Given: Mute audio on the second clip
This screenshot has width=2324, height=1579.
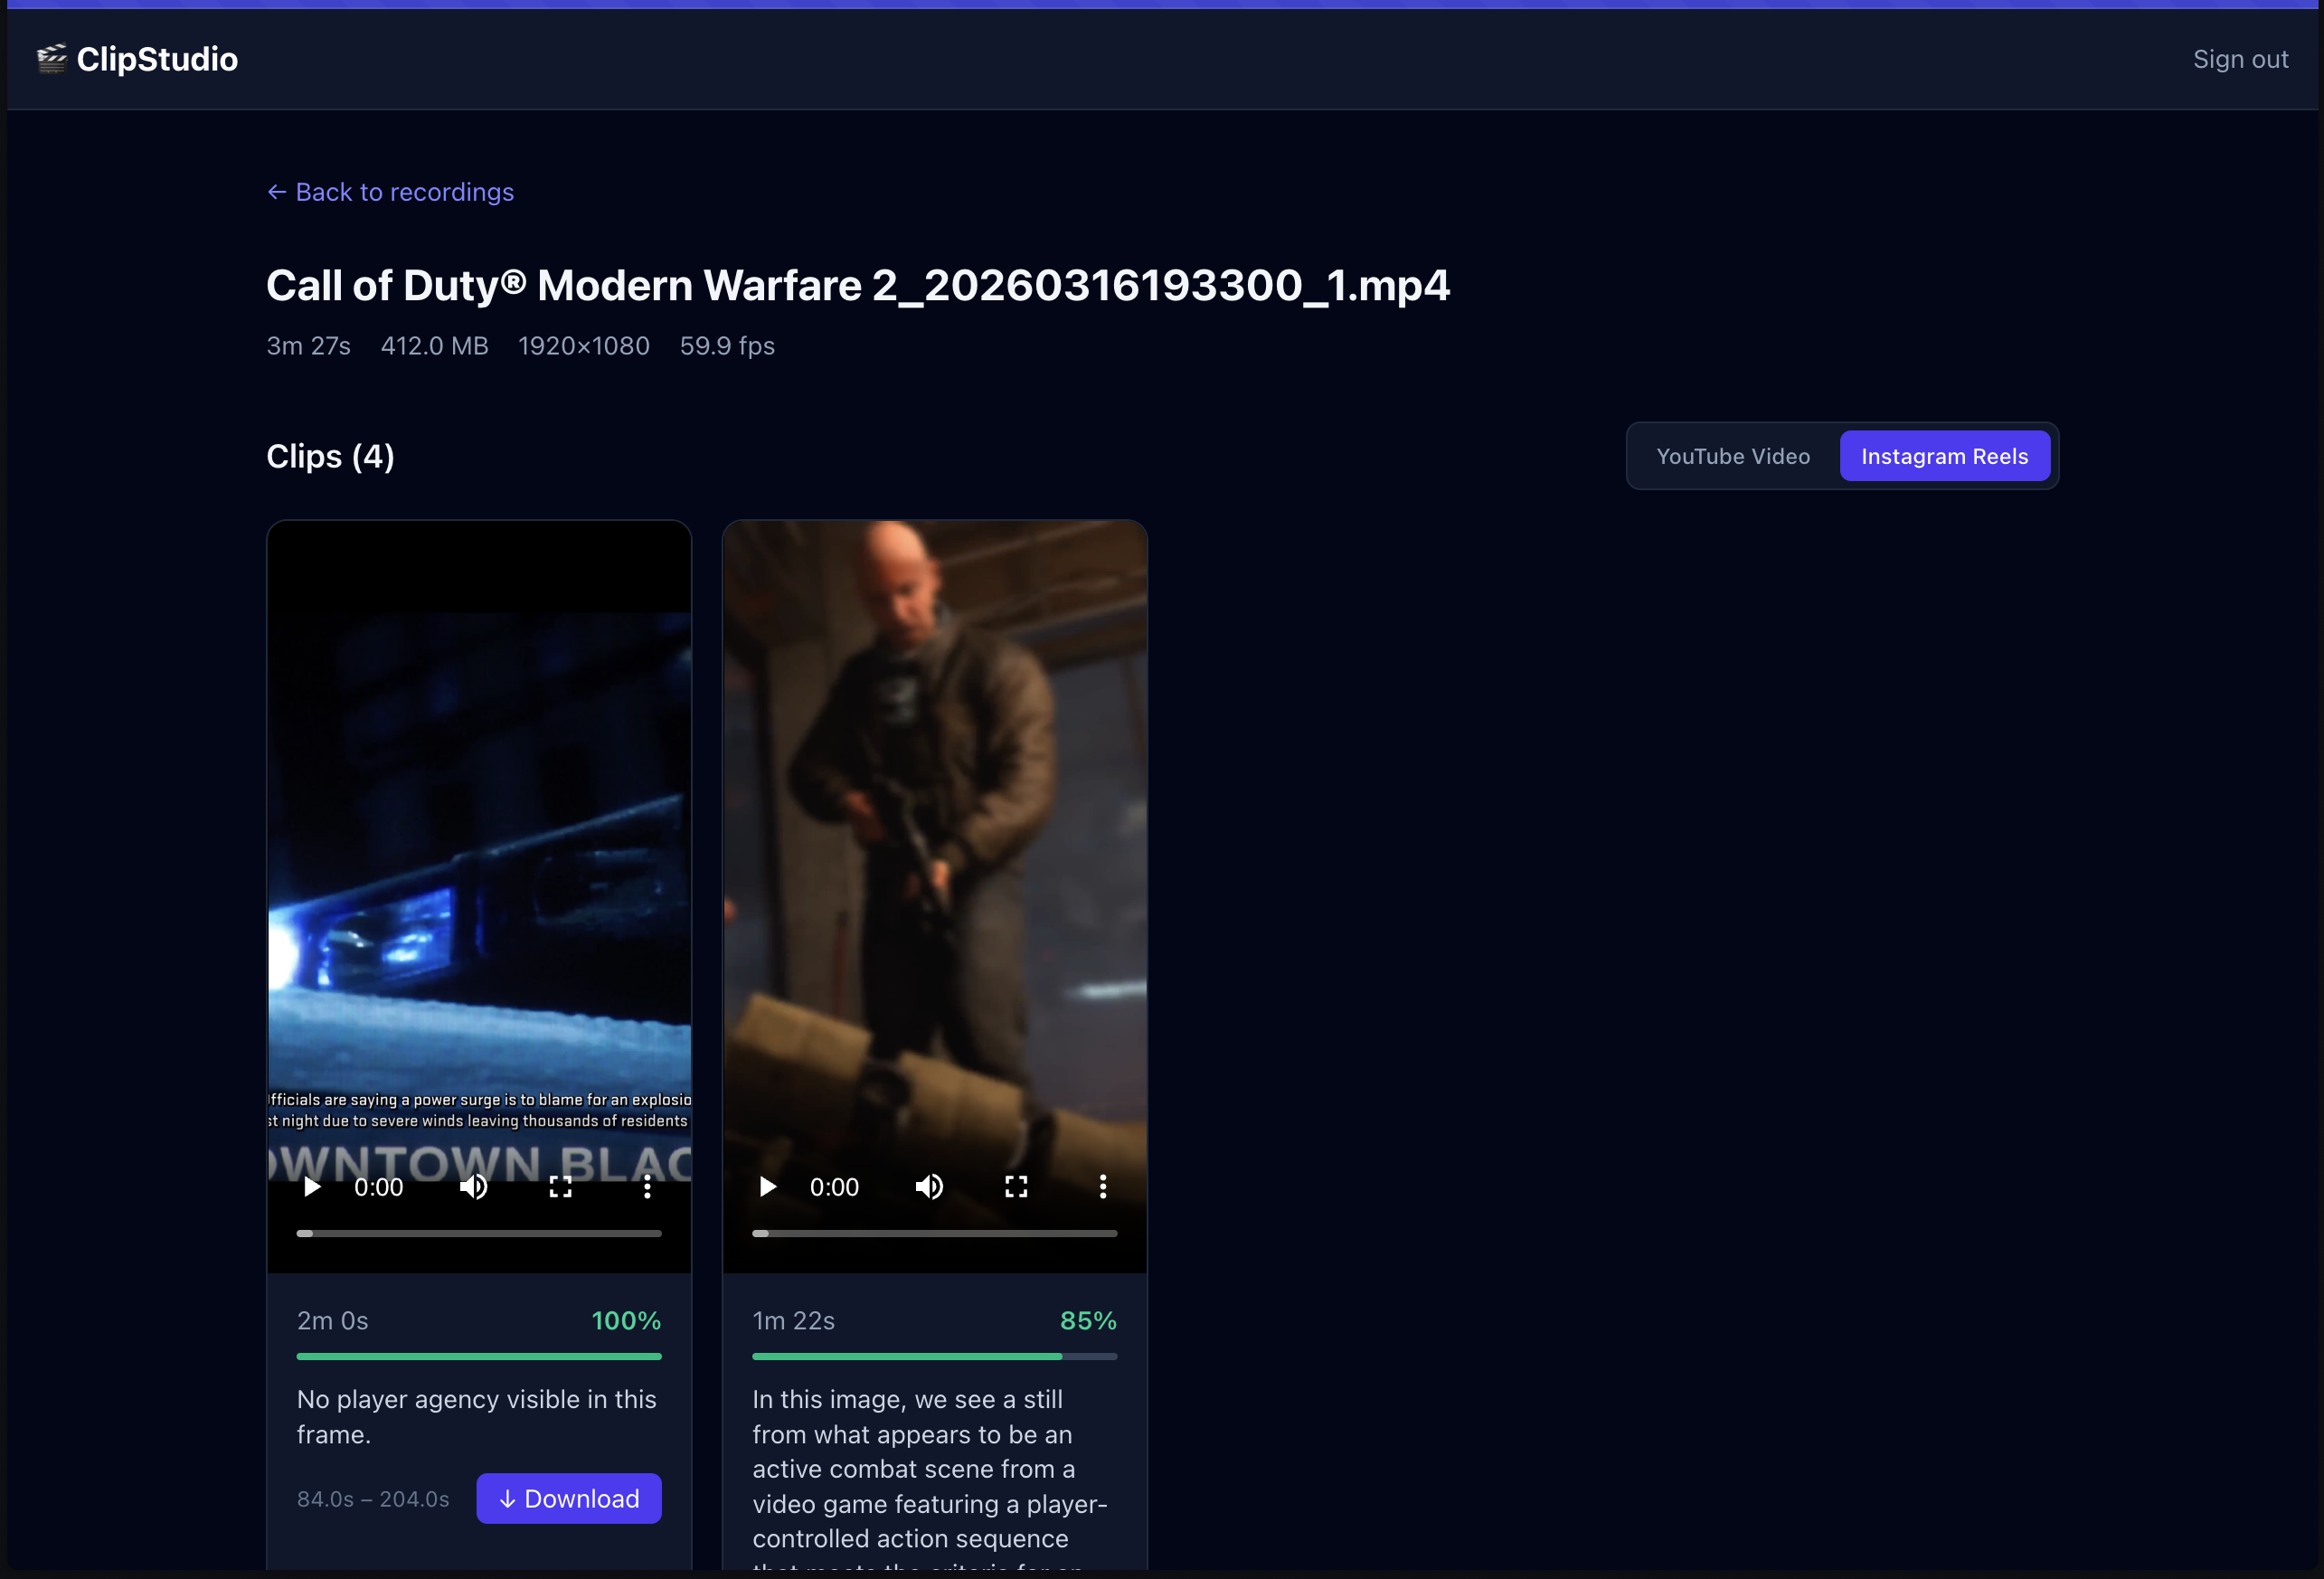Looking at the screenshot, I should pyautogui.click(x=929, y=1187).
